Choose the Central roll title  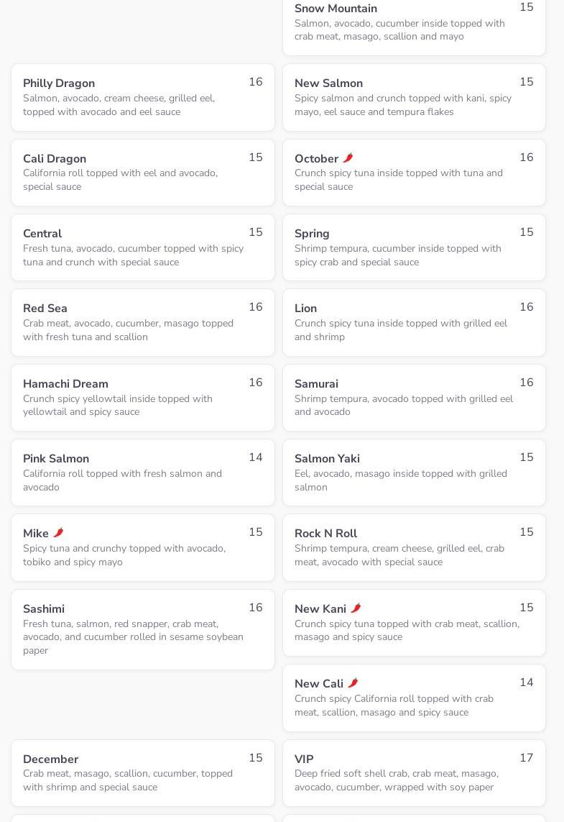(x=42, y=234)
